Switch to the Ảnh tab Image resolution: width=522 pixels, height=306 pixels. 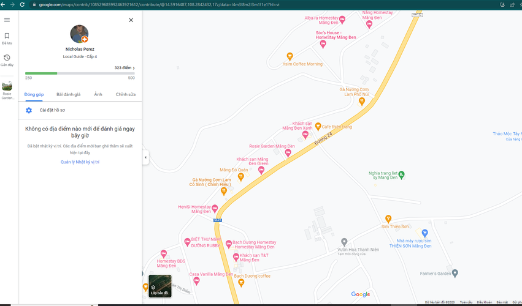pos(98,94)
